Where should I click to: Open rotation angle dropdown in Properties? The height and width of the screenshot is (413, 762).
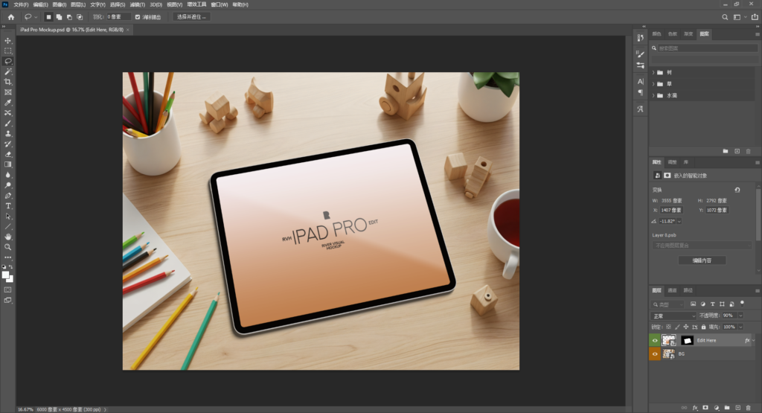point(679,221)
